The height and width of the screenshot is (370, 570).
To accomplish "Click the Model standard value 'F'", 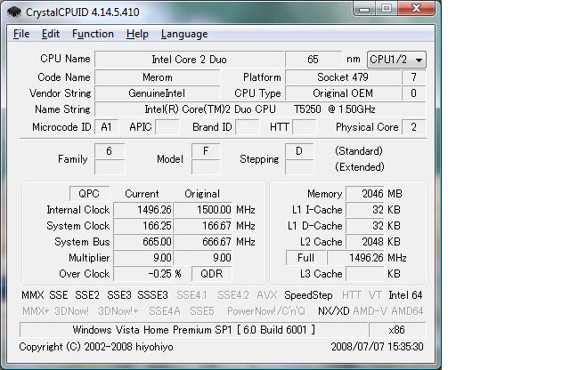I will (206, 151).
